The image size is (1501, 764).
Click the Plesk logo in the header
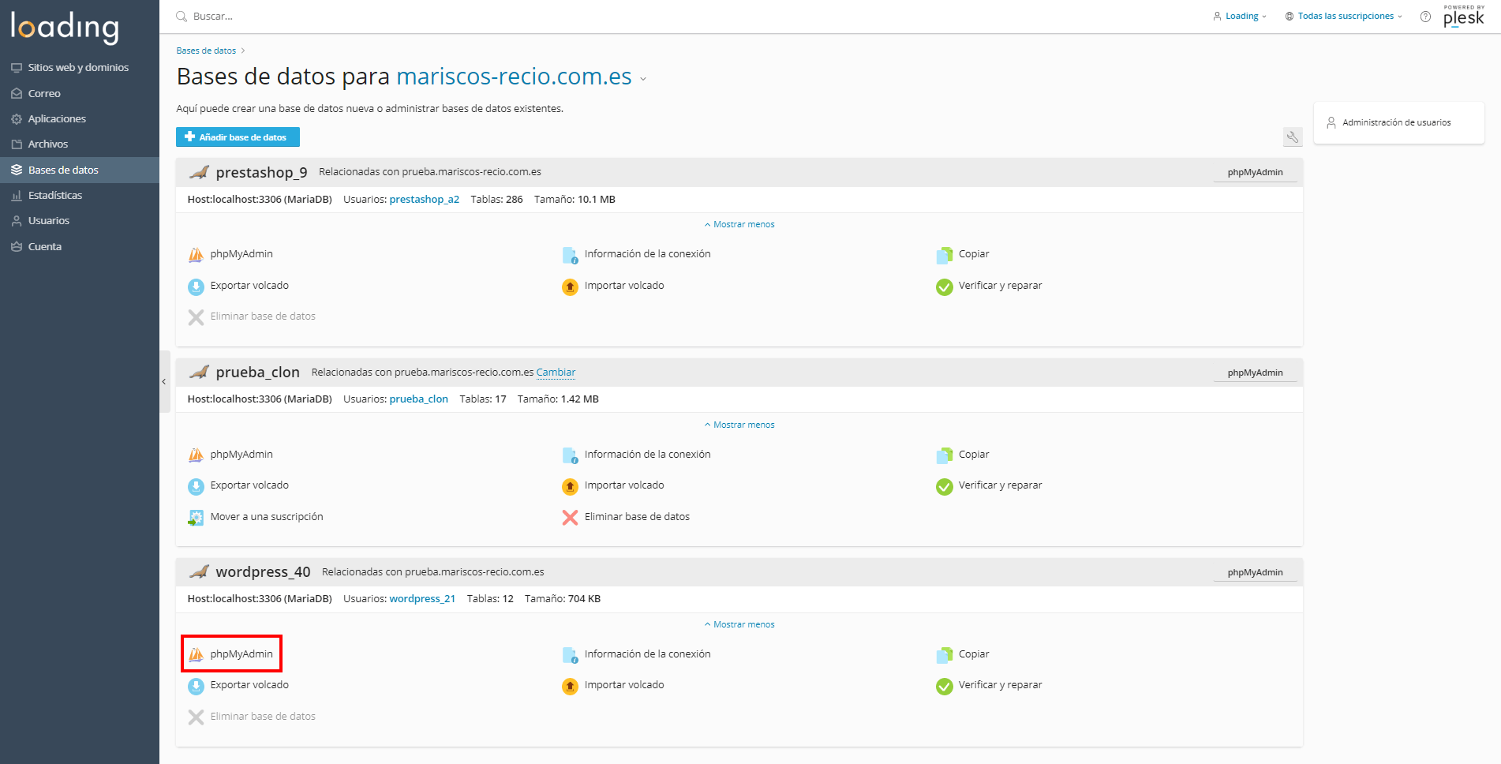click(x=1464, y=16)
